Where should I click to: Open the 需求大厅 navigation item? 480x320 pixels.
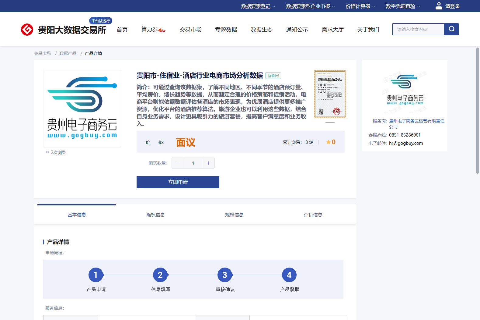point(333,30)
